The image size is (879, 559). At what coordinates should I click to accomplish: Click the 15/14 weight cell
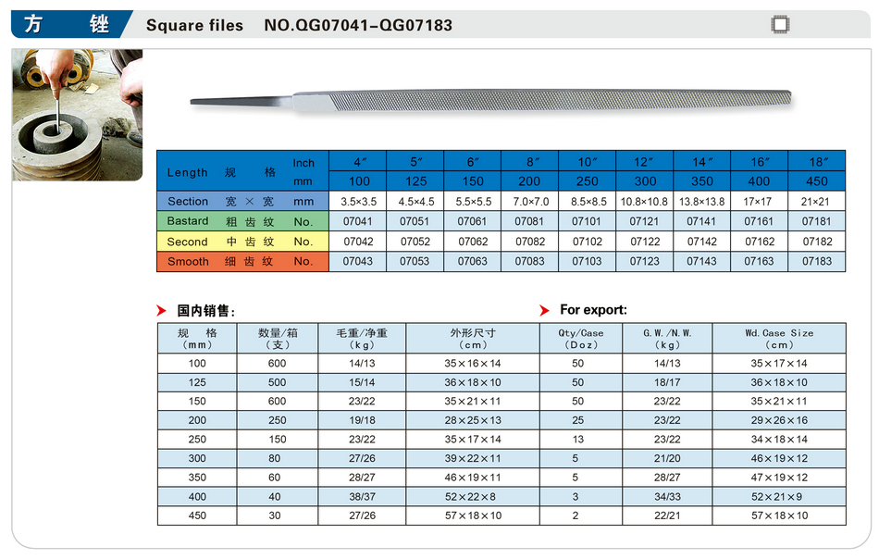tap(362, 382)
